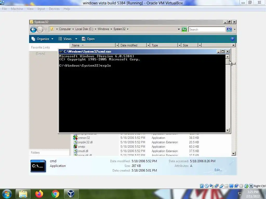Screen dimensions: 266x199
Task: Open the Devices menu
Action: [54, 9]
